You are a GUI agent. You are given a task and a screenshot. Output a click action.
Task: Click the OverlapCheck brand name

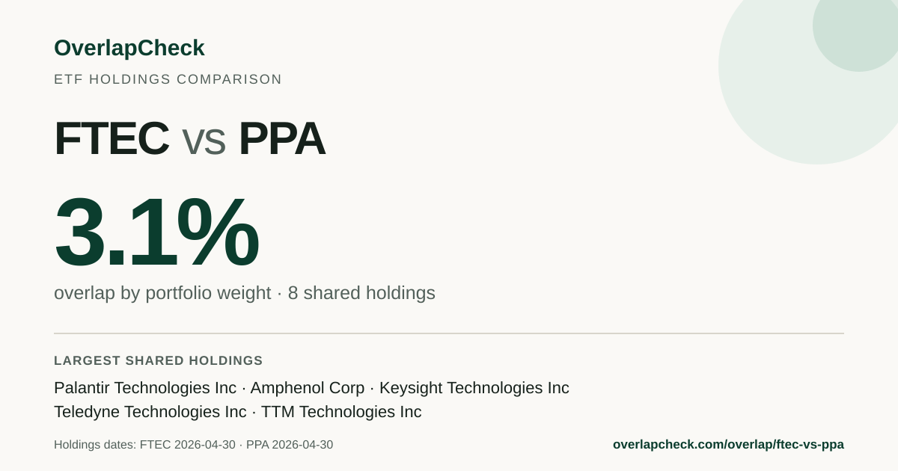click(129, 48)
